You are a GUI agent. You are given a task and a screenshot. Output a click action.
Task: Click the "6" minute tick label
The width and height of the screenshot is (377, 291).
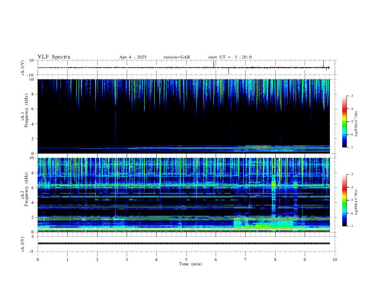[x=216, y=260]
